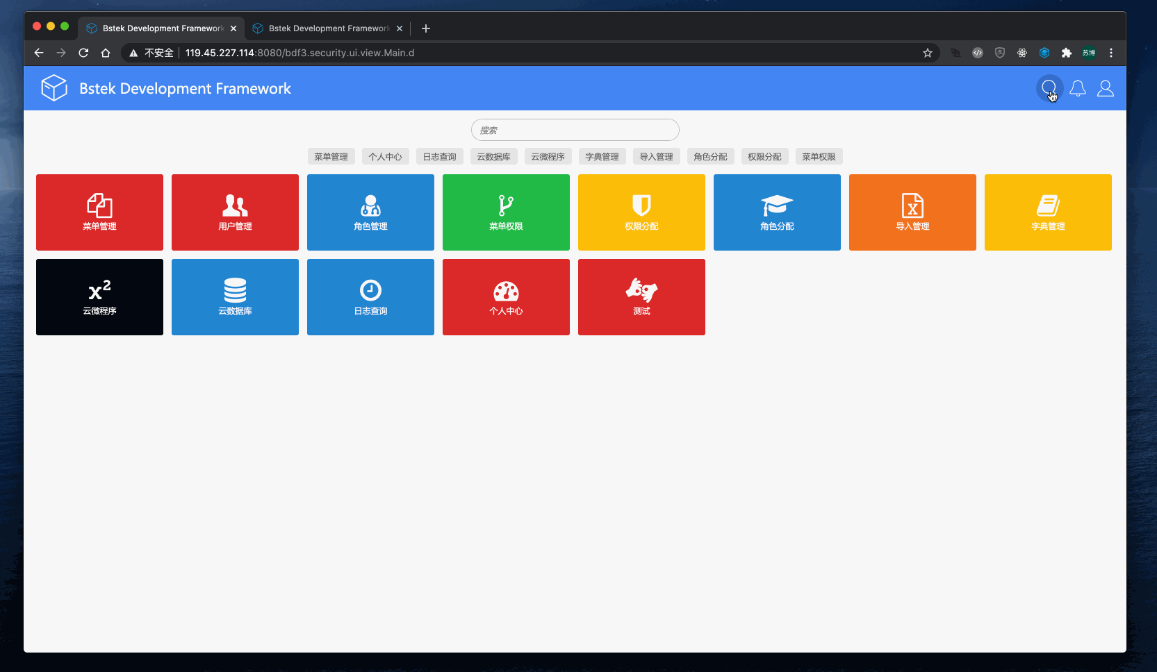Select the 云微程序 quick tag
1157x672 pixels.
pos(548,157)
